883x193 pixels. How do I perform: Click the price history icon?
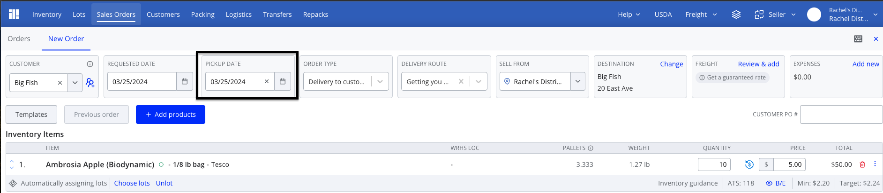coord(749,164)
